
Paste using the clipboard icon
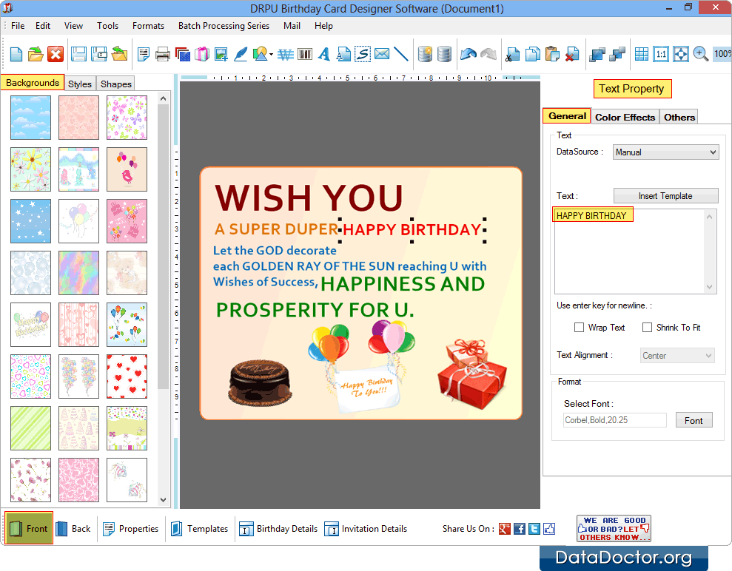point(552,55)
